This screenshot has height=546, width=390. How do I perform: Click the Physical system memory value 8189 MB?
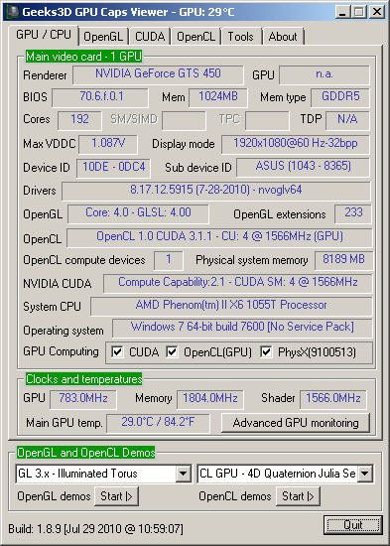coord(343,260)
